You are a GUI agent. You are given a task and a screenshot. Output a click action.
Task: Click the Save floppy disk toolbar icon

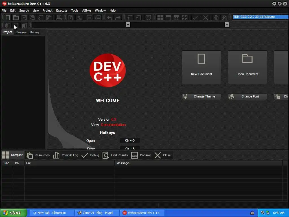[24, 18]
